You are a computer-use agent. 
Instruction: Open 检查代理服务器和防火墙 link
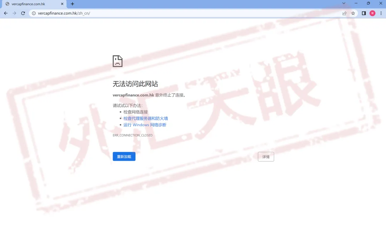pos(145,118)
